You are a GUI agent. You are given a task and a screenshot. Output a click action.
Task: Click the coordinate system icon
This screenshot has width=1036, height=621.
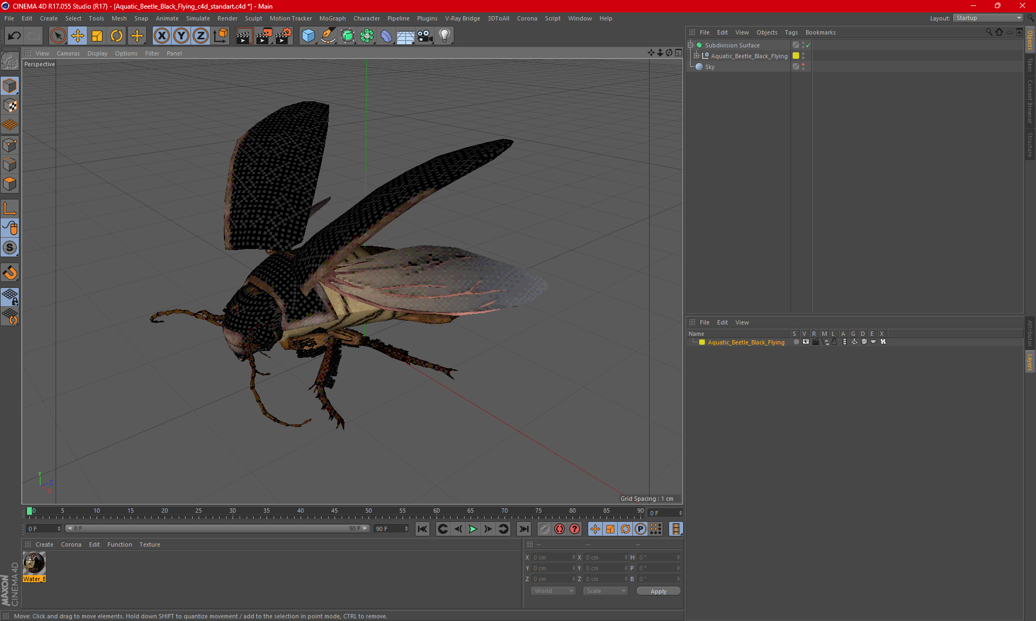[221, 36]
